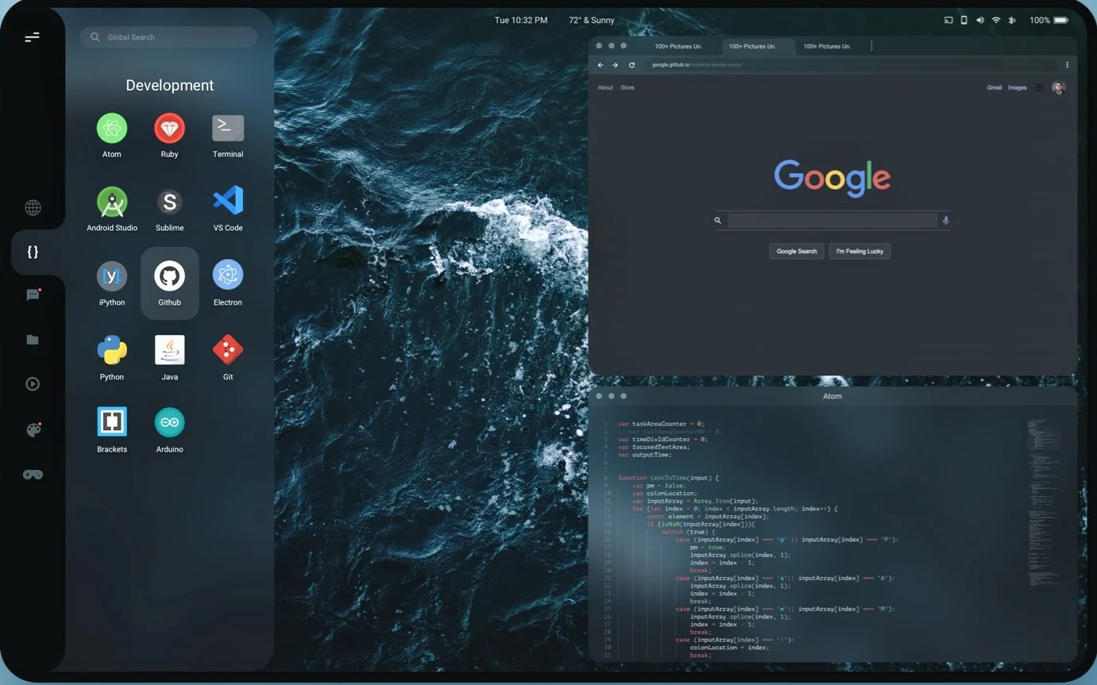1097x685 pixels.
Task: Select the gamepad games category in sidebar
Action: pos(33,475)
